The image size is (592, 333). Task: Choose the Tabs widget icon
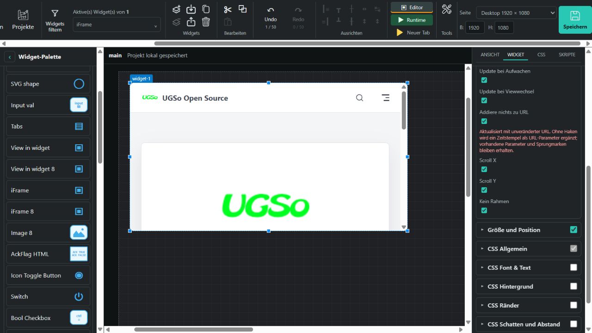click(79, 126)
